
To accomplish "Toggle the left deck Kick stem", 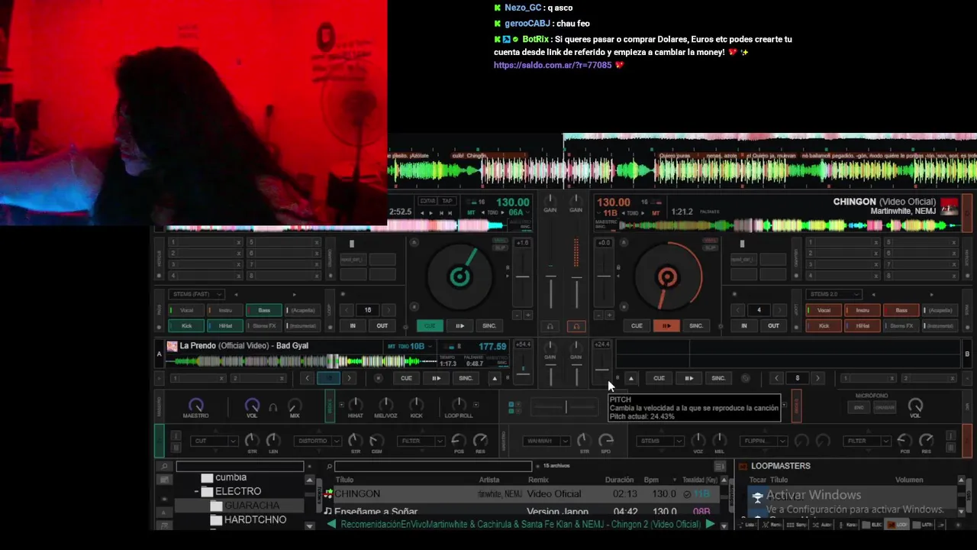I will click(186, 325).
